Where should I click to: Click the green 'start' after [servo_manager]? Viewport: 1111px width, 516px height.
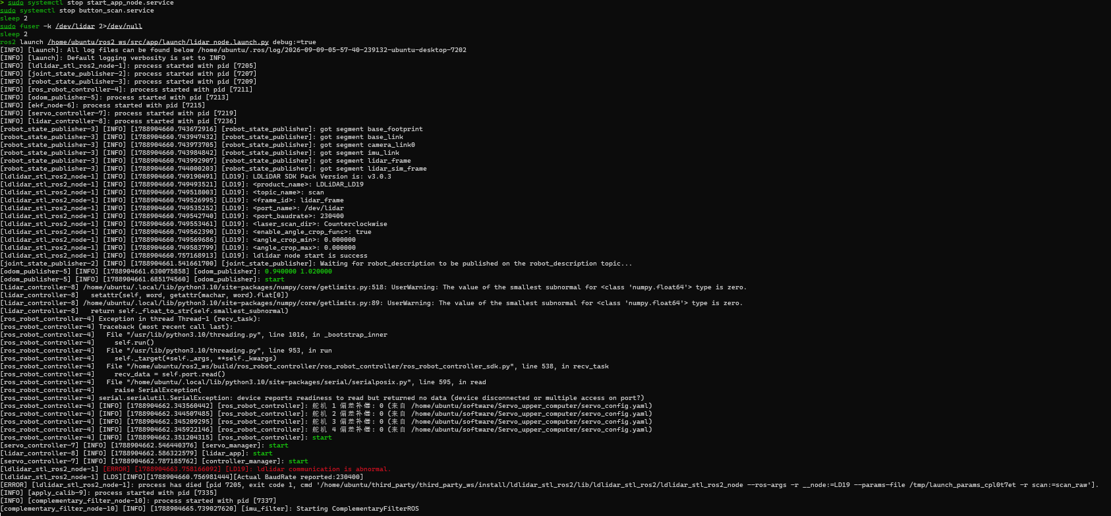279,445
